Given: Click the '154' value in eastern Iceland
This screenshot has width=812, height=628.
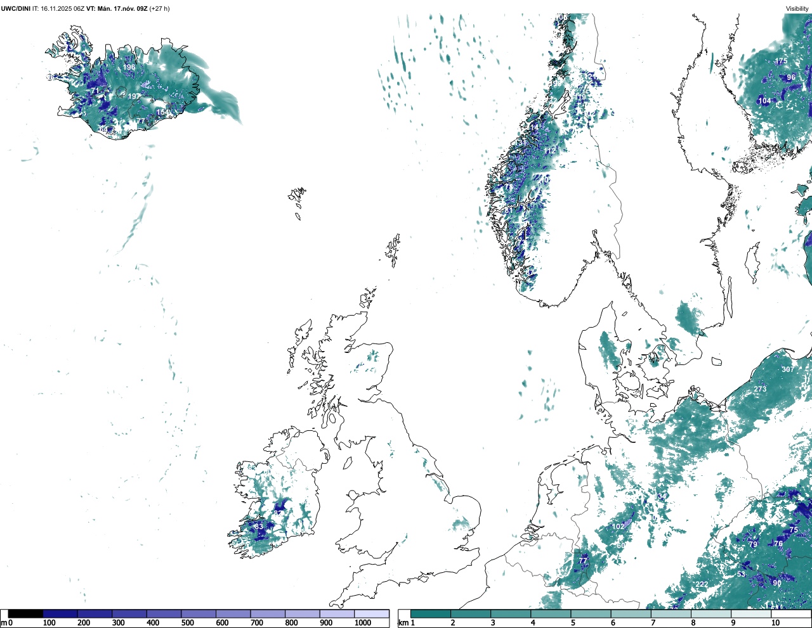Looking at the screenshot, I should (162, 112).
